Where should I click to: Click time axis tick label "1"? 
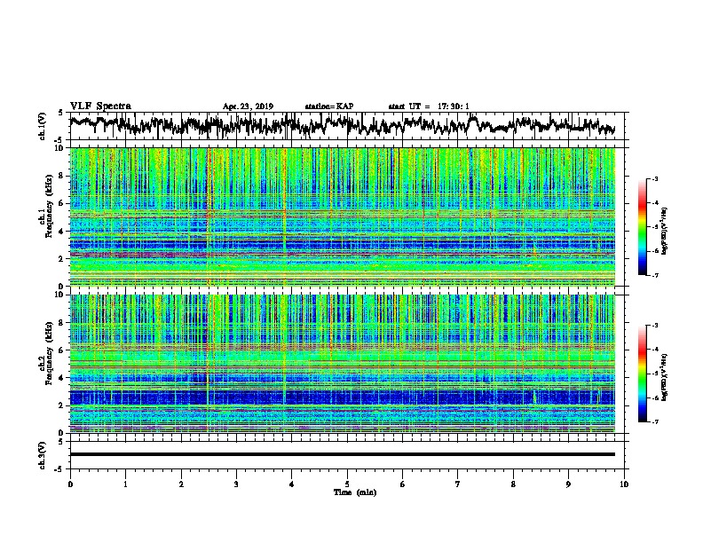[125, 484]
